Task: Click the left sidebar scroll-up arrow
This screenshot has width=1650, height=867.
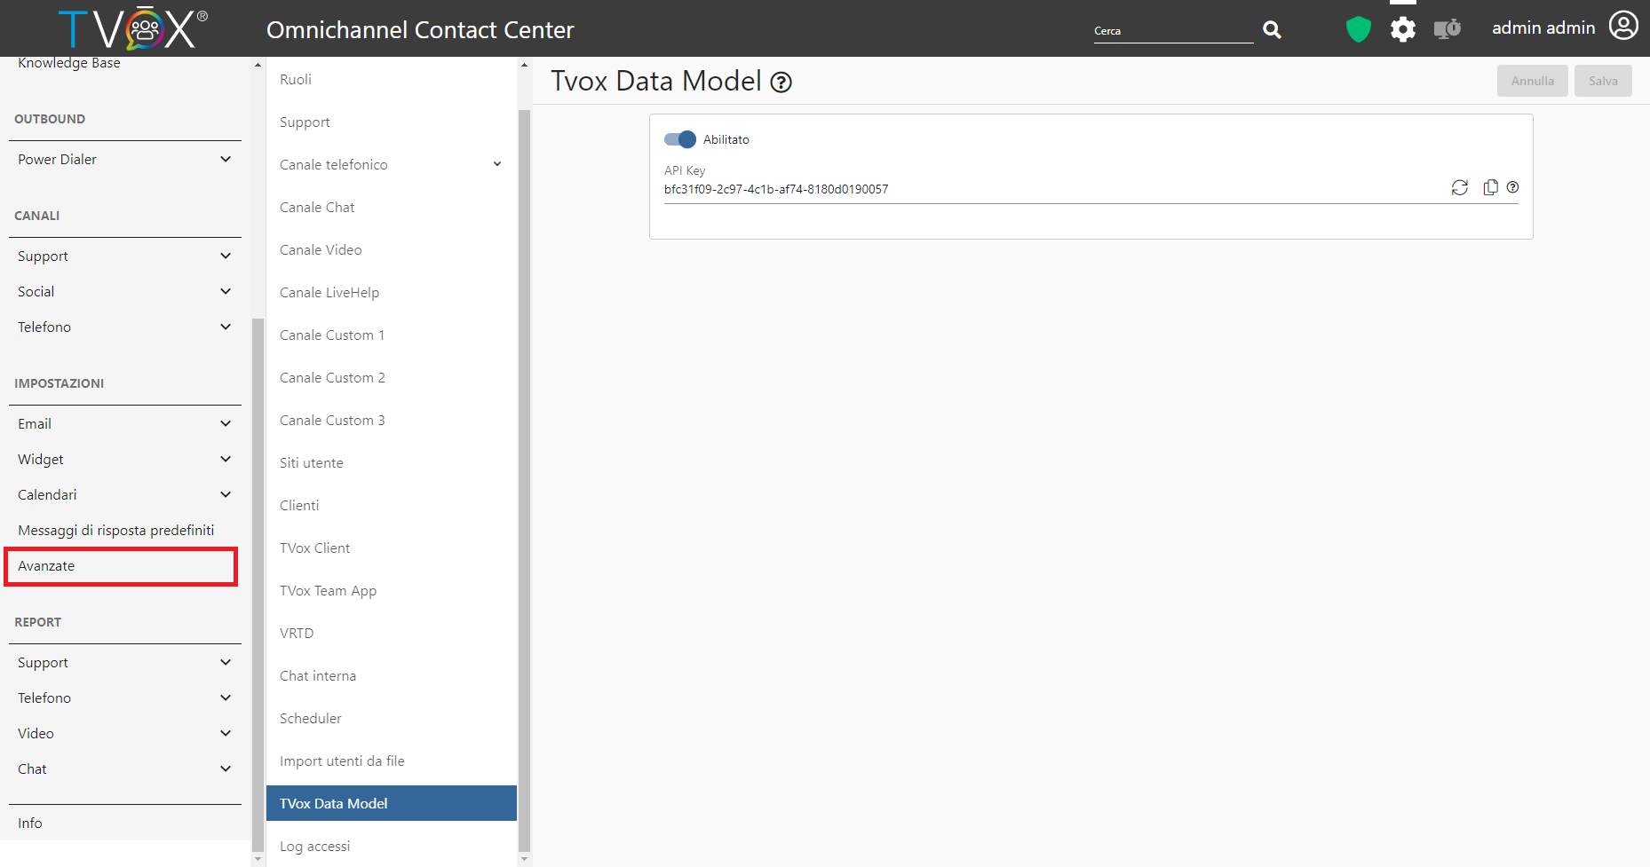Action: 258,64
